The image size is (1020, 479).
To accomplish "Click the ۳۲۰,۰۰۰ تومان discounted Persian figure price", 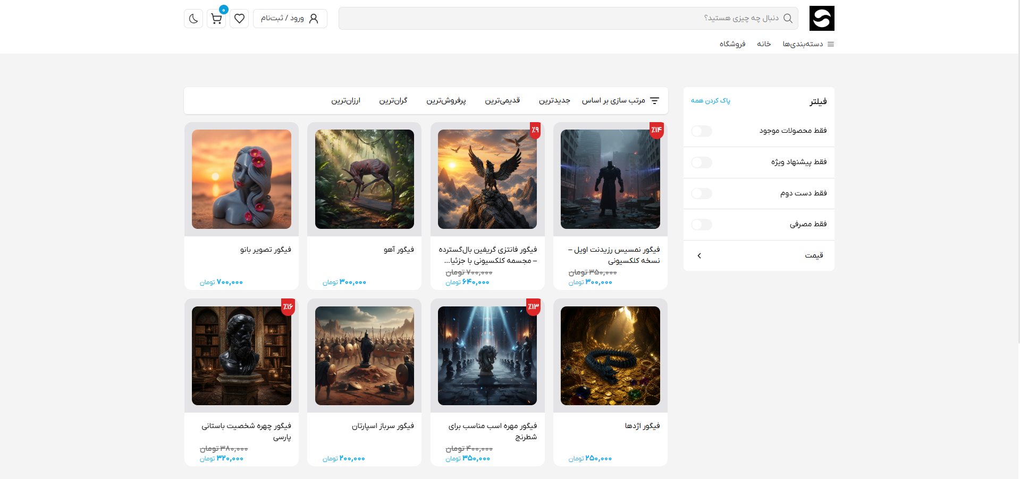I will point(222,459).
